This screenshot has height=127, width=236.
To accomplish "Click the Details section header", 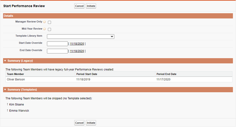I will 118,16.
